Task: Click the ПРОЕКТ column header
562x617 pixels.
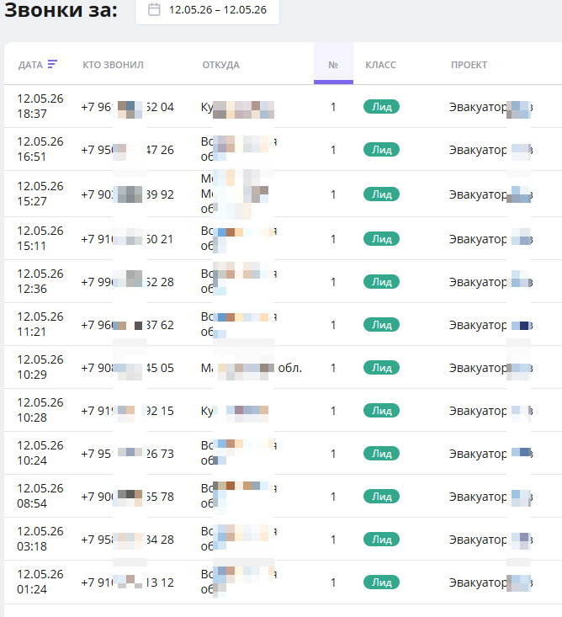Action: click(x=469, y=65)
